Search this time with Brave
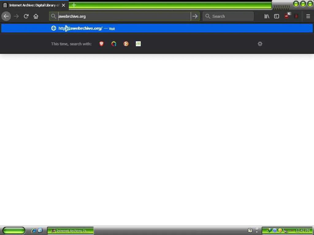This screenshot has width=314, height=235. 101,44
